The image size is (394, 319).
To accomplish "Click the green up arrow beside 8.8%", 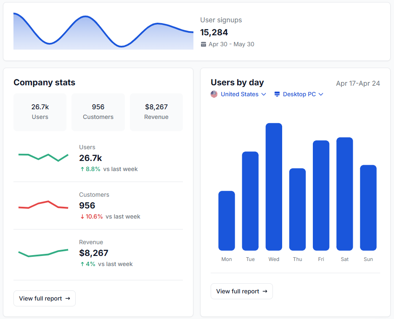I will (82, 169).
